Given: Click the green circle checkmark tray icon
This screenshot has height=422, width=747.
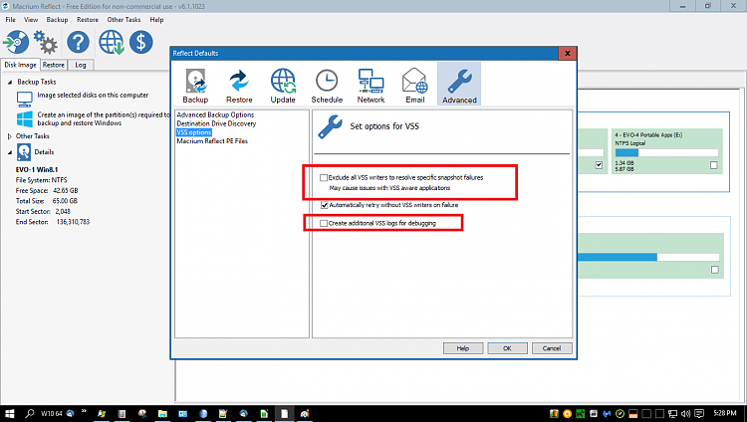Looking at the screenshot, I should point(620,413).
